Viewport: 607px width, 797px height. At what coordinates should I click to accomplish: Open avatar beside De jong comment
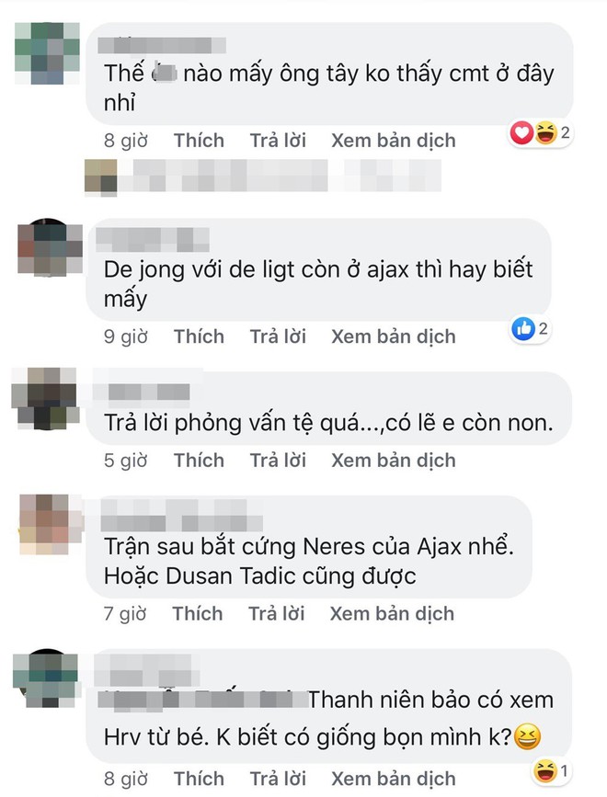pos(50,248)
